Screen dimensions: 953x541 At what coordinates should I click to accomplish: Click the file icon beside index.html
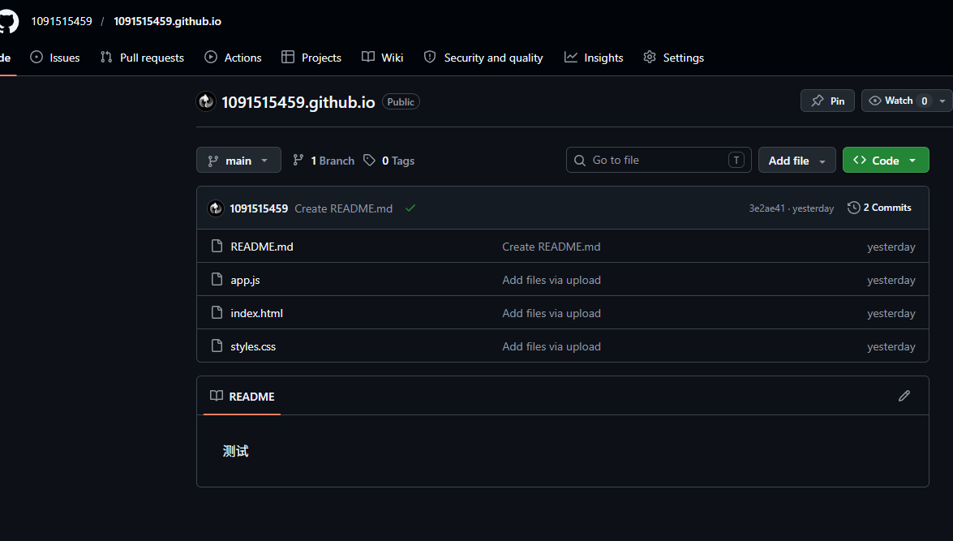click(217, 312)
